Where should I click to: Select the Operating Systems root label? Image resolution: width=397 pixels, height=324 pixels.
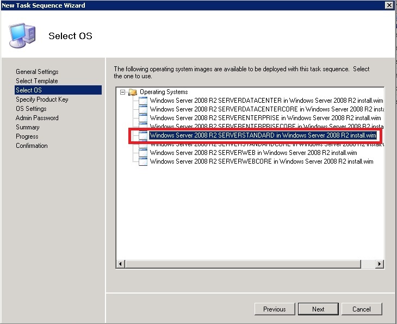click(x=164, y=92)
